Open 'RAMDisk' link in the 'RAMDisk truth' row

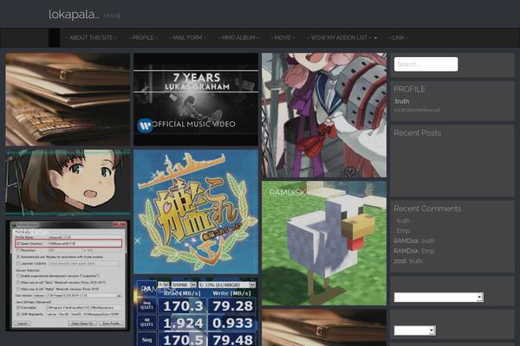406,240
